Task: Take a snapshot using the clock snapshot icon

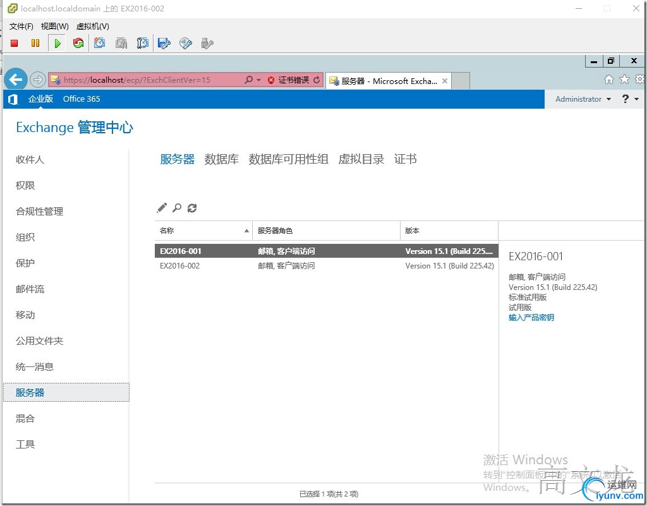Action: pyautogui.click(x=99, y=43)
